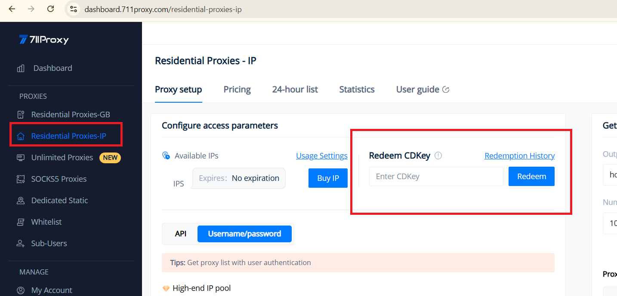Viewport: 617px width, 296px height.
Task: Click the Enter CDKey input field
Action: [436, 177]
